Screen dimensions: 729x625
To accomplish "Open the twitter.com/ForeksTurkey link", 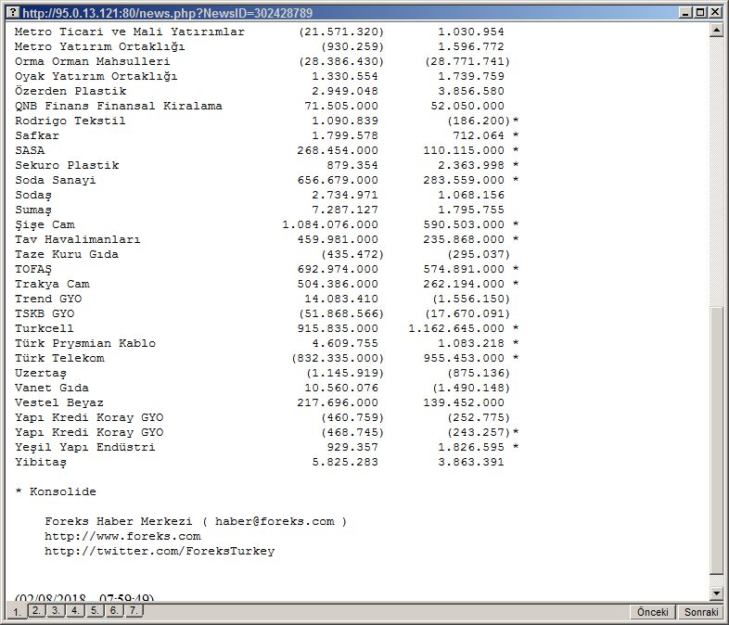I will (x=160, y=551).
